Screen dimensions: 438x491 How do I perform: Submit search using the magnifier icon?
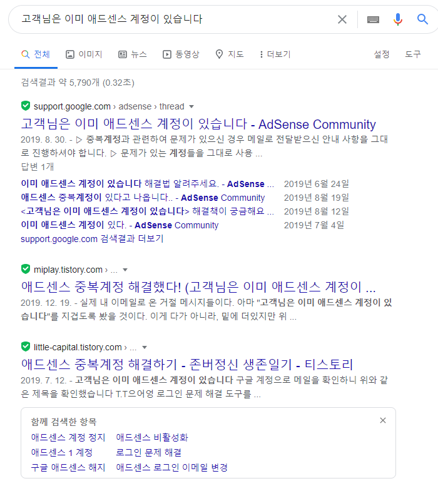point(422,19)
